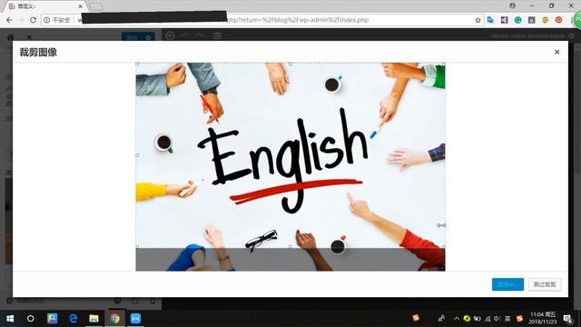The image size is (581, 327).
Task: Open the green Grammarly extension icon
Action: click(517, 20)
